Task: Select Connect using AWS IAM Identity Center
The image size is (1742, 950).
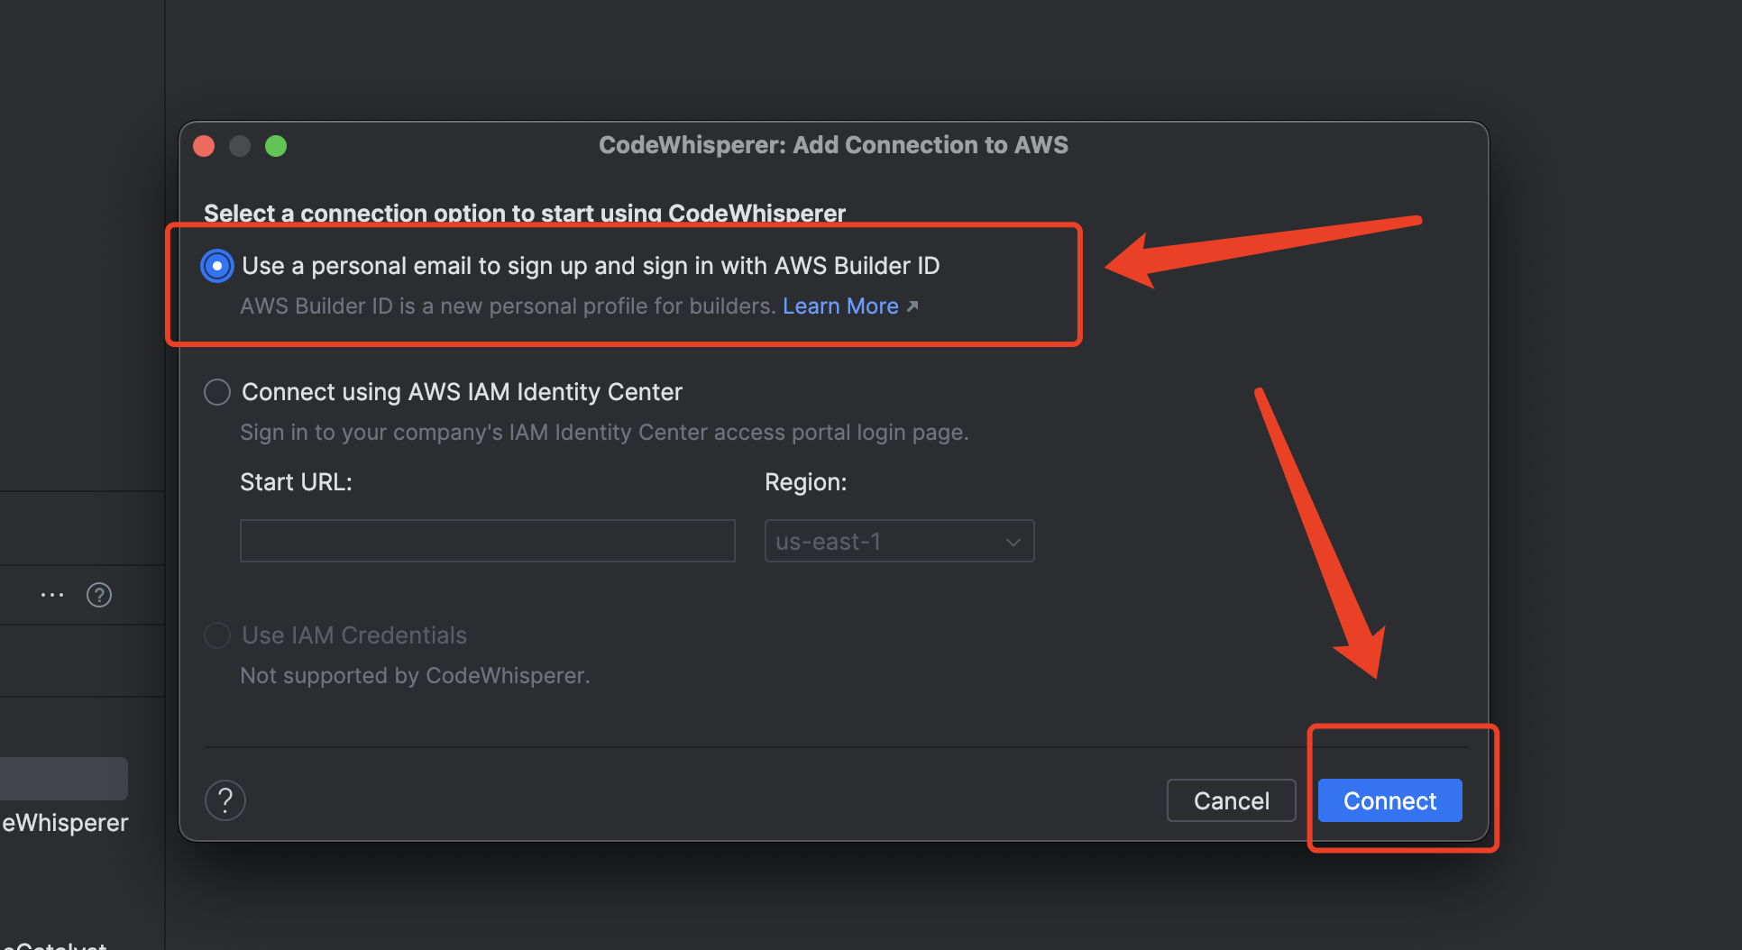Action: point(217,392)
